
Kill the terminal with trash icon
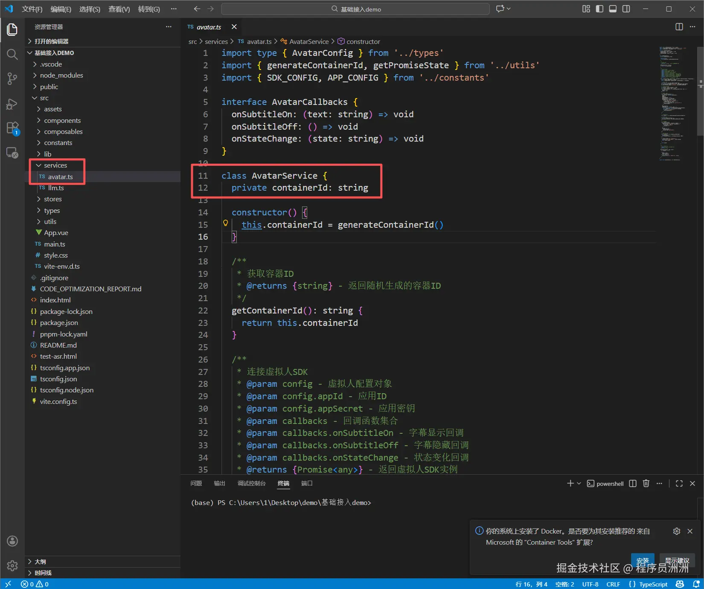tap(646, 483)
